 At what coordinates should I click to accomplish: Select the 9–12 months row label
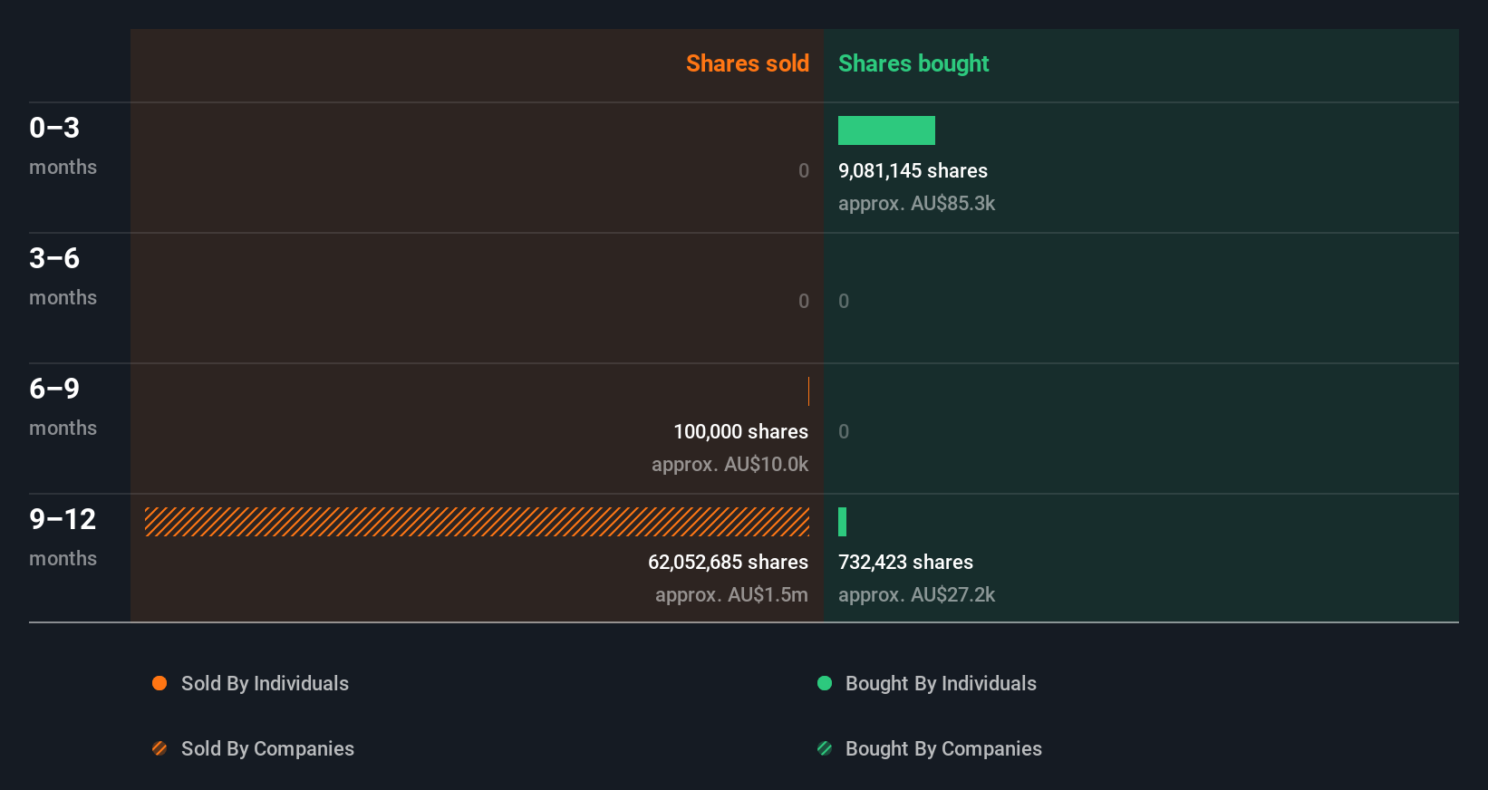tap(63, 536)
